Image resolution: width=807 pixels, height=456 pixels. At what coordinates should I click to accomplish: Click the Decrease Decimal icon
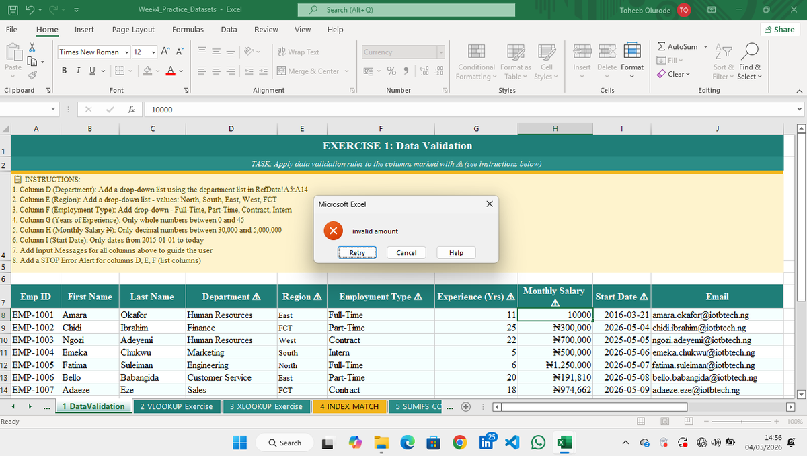[x=438, y=71]
